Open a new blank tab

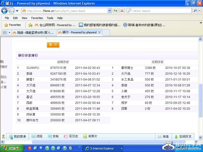pyautogui.click(x=106, y=32)
